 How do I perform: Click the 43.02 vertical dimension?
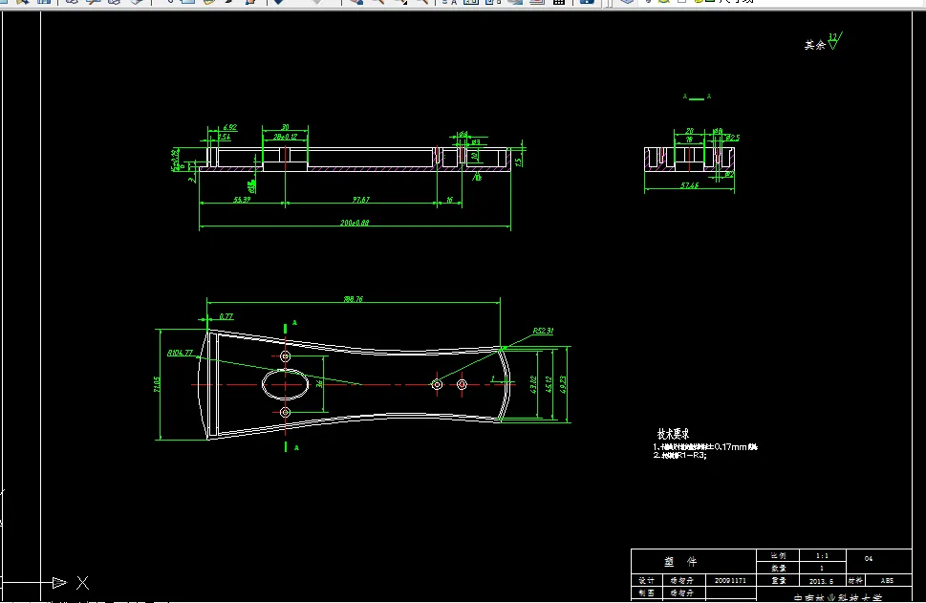533,384
